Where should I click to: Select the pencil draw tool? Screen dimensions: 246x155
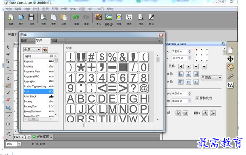tap(8, 85)
